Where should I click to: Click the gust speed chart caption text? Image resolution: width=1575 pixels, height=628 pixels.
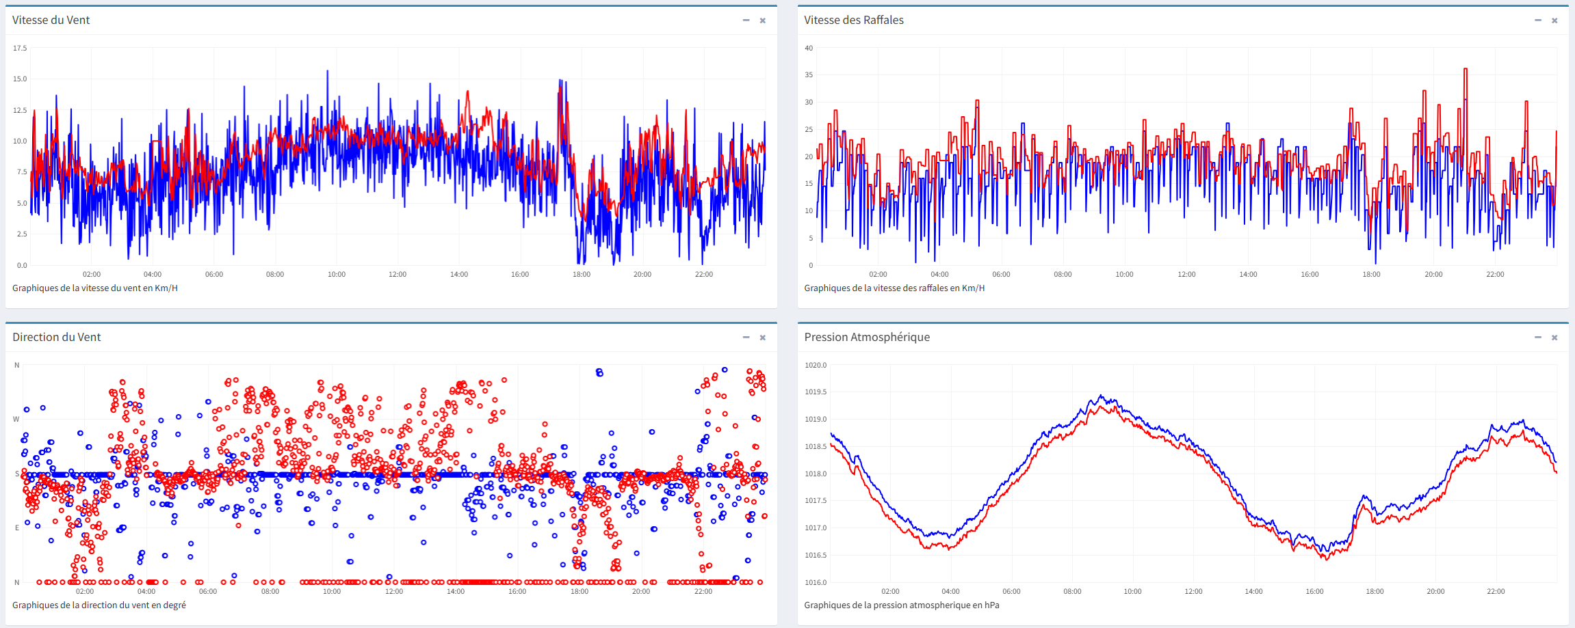[894, 288]
